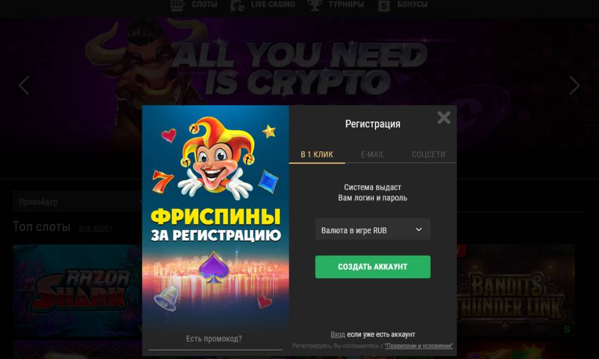This screenshot has width=599, height=359.
Task: Click the СОЗДАТЬ АККАУНТ button
Action: (x=373, y=267)
